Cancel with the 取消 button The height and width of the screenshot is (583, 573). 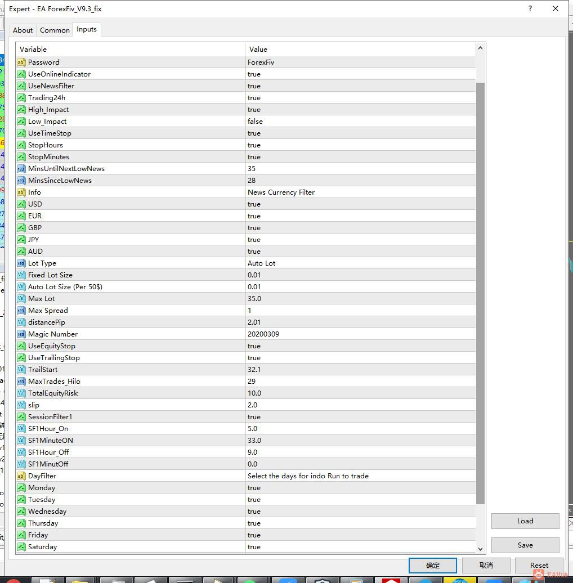486,565
